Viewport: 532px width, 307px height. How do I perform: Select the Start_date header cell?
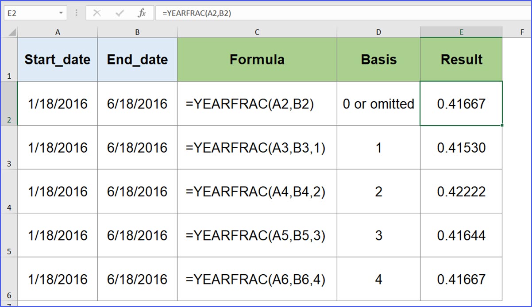[x=57, y=59]
